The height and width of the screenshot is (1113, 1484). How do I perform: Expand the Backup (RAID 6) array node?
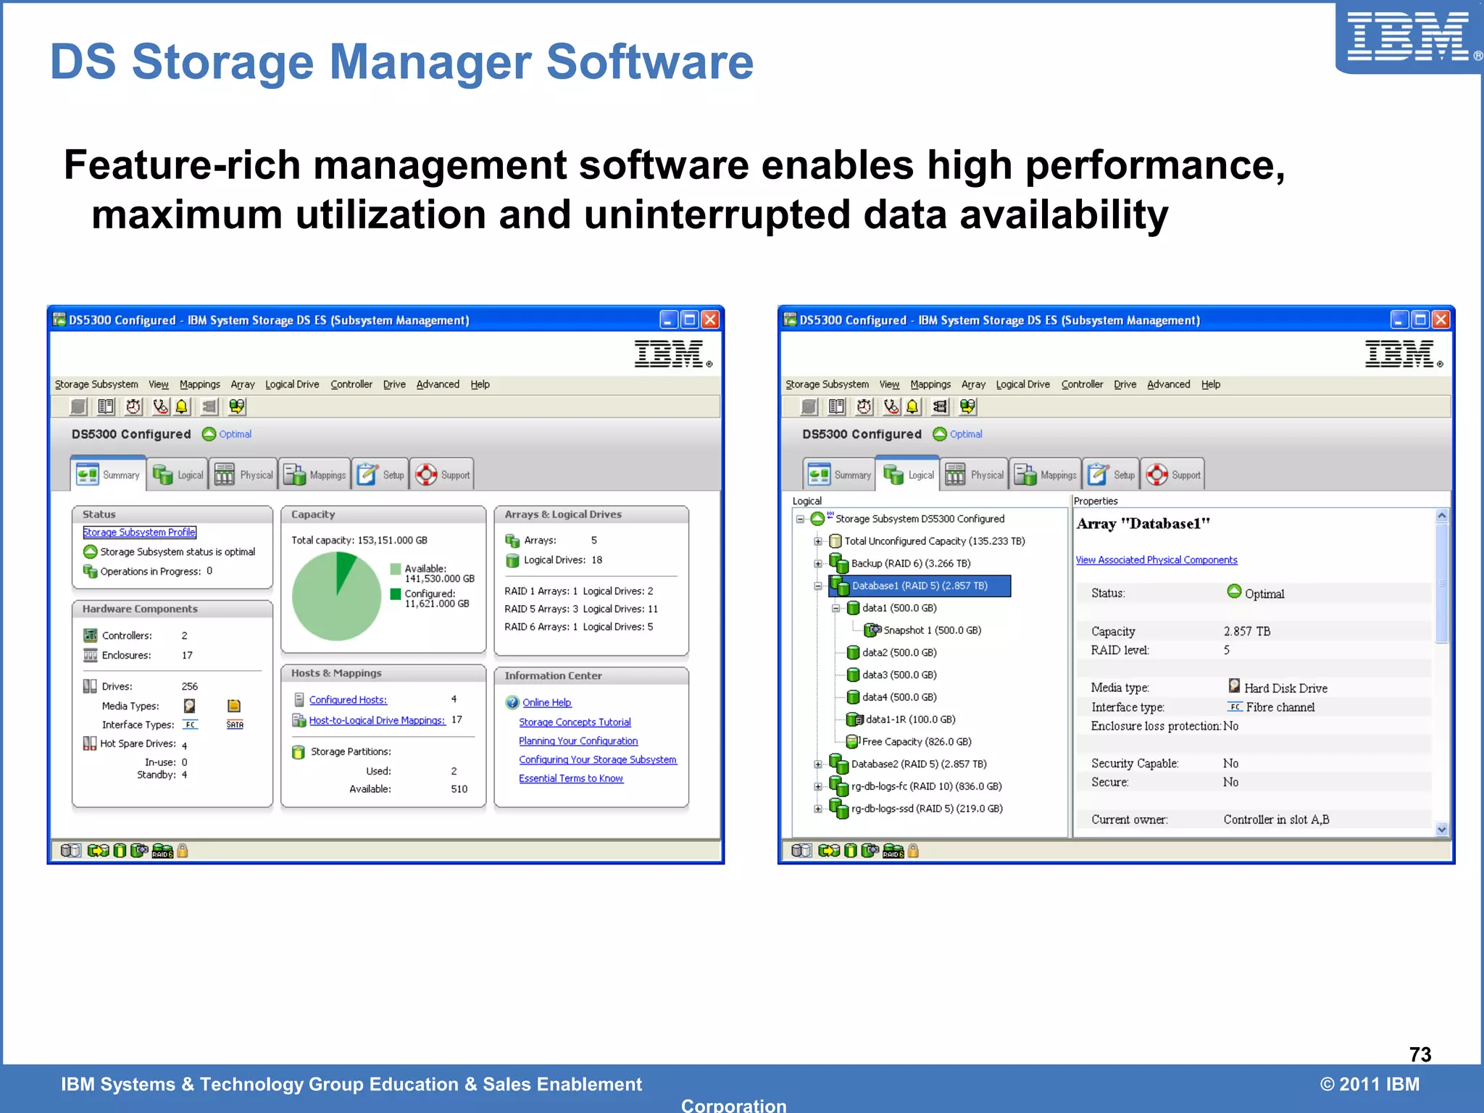tap(817, 564)
